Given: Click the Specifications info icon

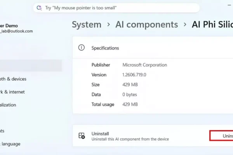Looking at the screenshot, I should tap(82, 48).
